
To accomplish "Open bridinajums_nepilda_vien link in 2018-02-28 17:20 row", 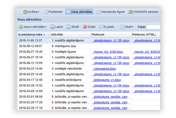I will (x=111, y=102).
